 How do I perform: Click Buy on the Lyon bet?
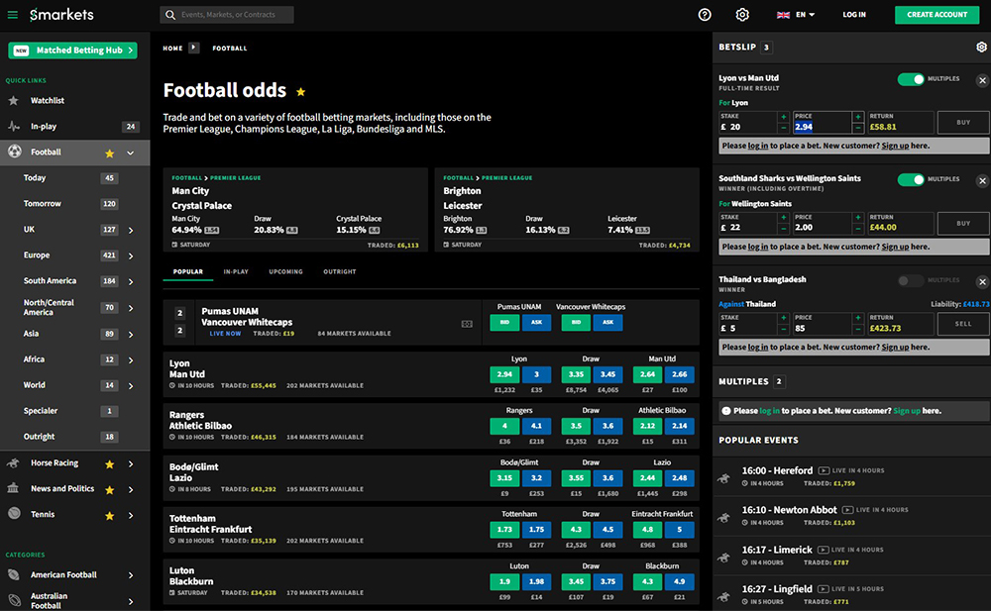[962, 122]
